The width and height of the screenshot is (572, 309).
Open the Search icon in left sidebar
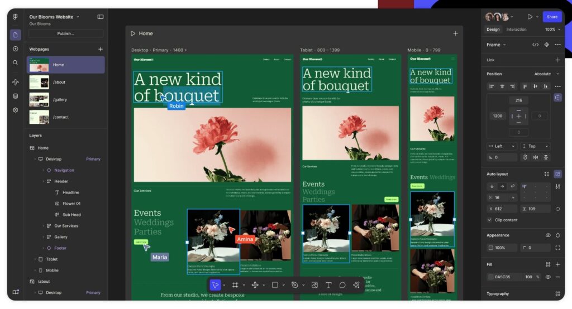pos(16,62)
